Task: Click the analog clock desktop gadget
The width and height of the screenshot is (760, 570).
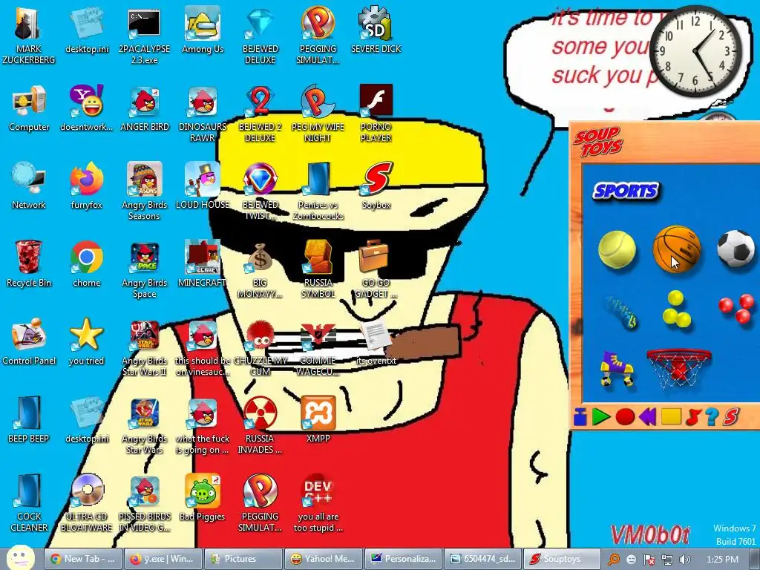Action: pyautogui.click(x=695, y=50)
